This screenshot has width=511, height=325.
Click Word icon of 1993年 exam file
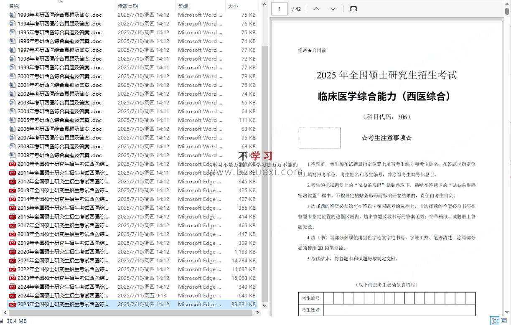pos(12,15)
